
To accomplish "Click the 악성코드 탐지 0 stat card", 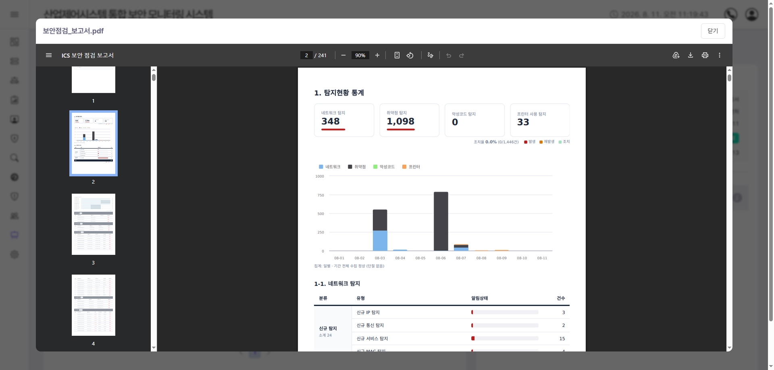I will pos(475,120).
